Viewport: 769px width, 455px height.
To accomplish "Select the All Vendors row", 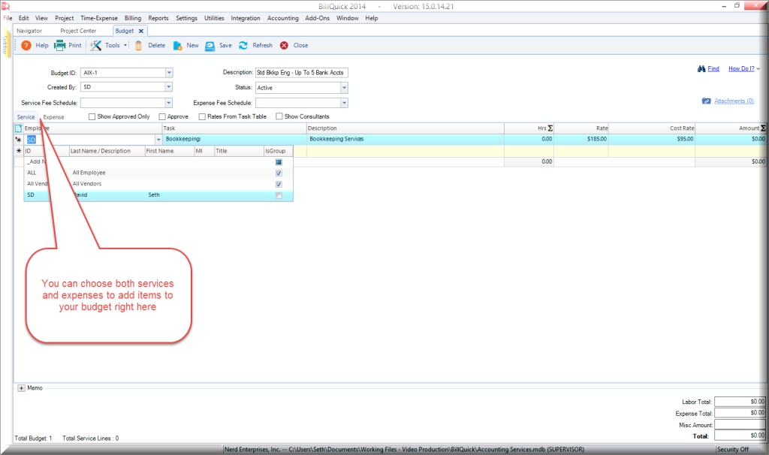I will click(158, 185).
